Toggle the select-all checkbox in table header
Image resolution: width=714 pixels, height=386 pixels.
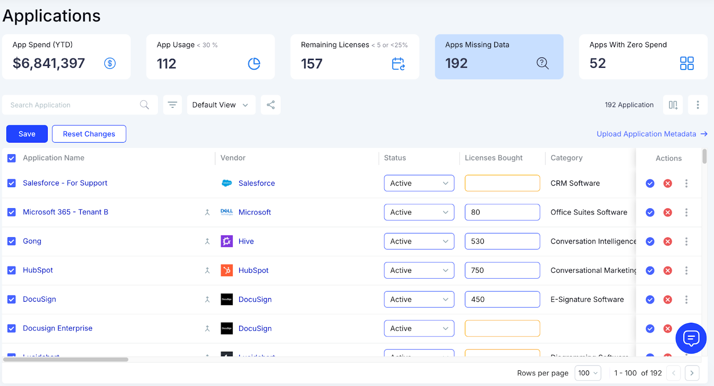(x=12, y=158)
